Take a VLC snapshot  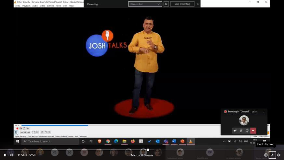tap(21, 128)
